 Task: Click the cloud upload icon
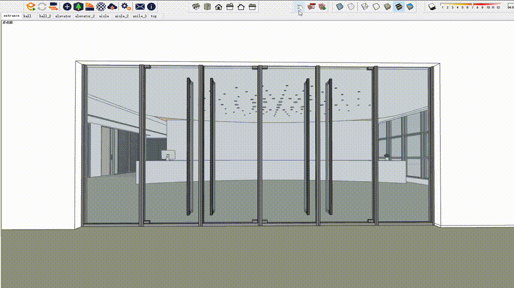point(112,7)
